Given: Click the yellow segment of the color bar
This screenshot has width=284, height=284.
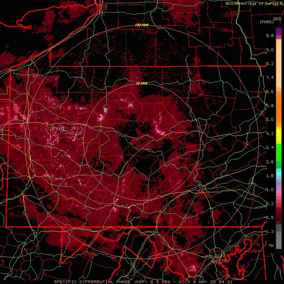Looking at the screenshot, I should pos(279,135).
